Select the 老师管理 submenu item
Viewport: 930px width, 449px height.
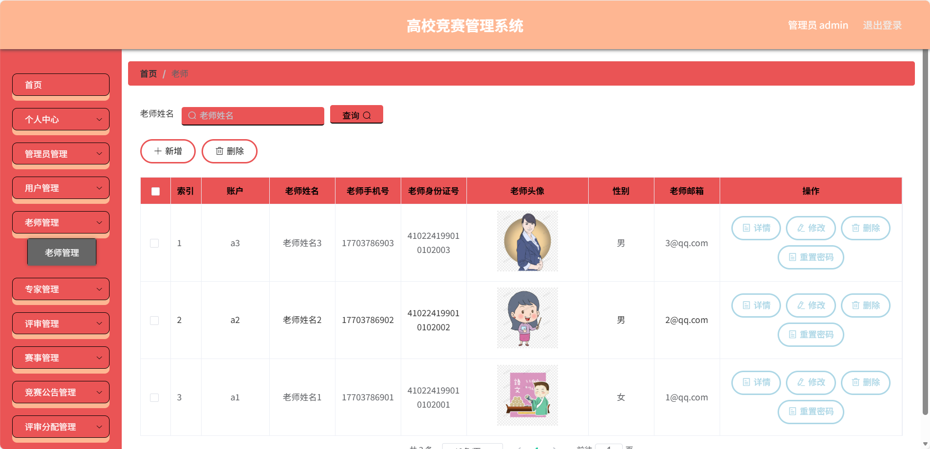(x=62, y=252)
